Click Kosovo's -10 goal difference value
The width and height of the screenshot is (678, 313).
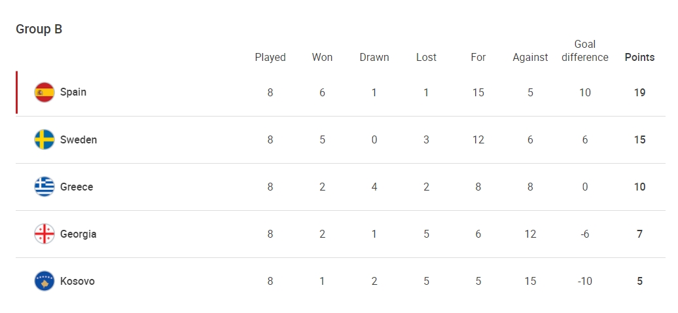(584, 281)
